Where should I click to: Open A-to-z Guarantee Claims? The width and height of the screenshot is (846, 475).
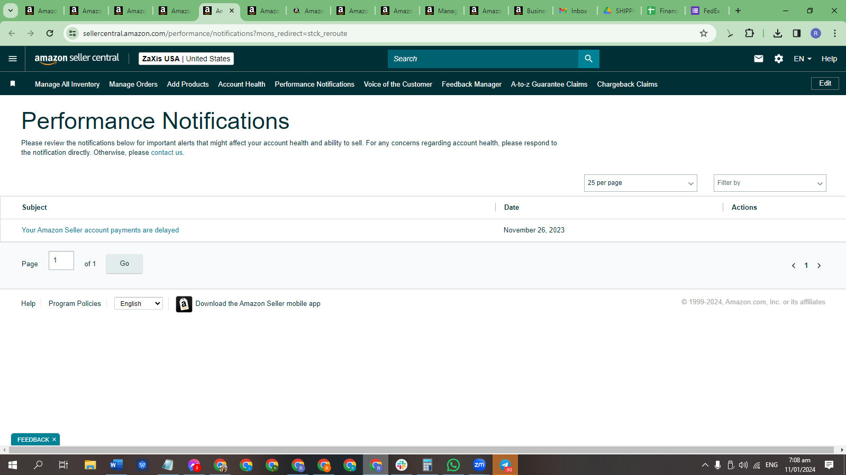tap(549, 84)
